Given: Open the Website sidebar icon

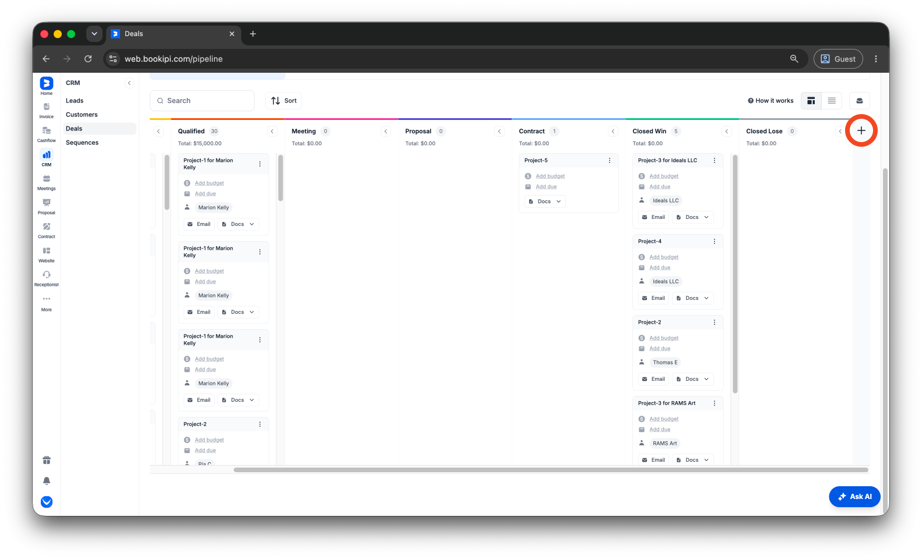Looking at the screenshot, I should pos(47,251).
